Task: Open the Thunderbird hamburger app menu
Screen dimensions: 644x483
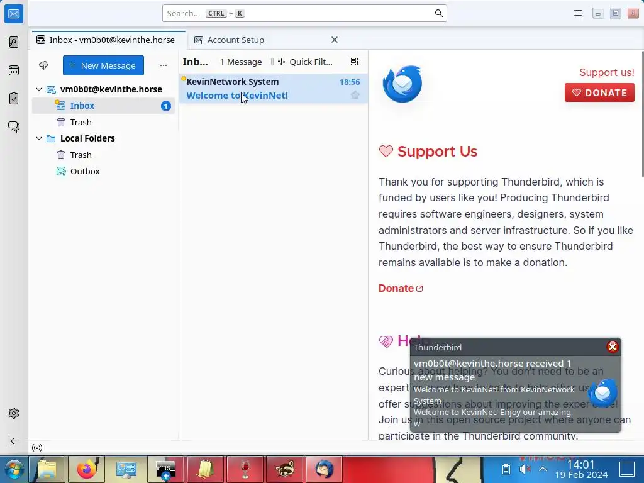Action: (578, 13)
